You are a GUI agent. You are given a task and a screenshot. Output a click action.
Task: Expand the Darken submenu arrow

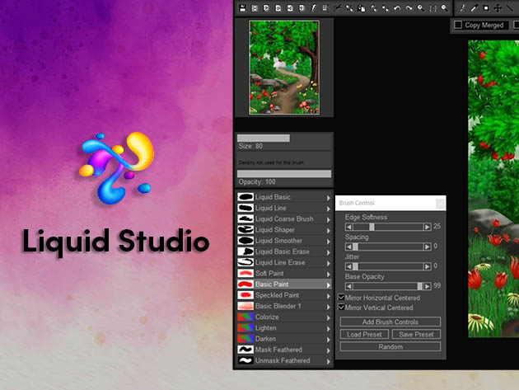click(x=329, y=340)
